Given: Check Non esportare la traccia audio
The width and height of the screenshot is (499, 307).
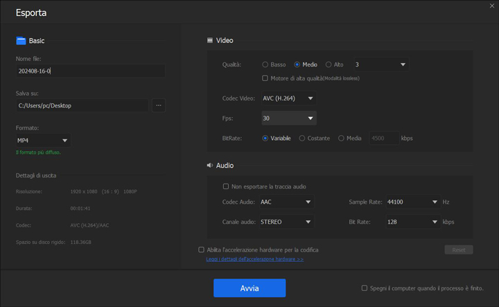Looking at the screenshot, I should pyautogui.click(x=226, y=186).
